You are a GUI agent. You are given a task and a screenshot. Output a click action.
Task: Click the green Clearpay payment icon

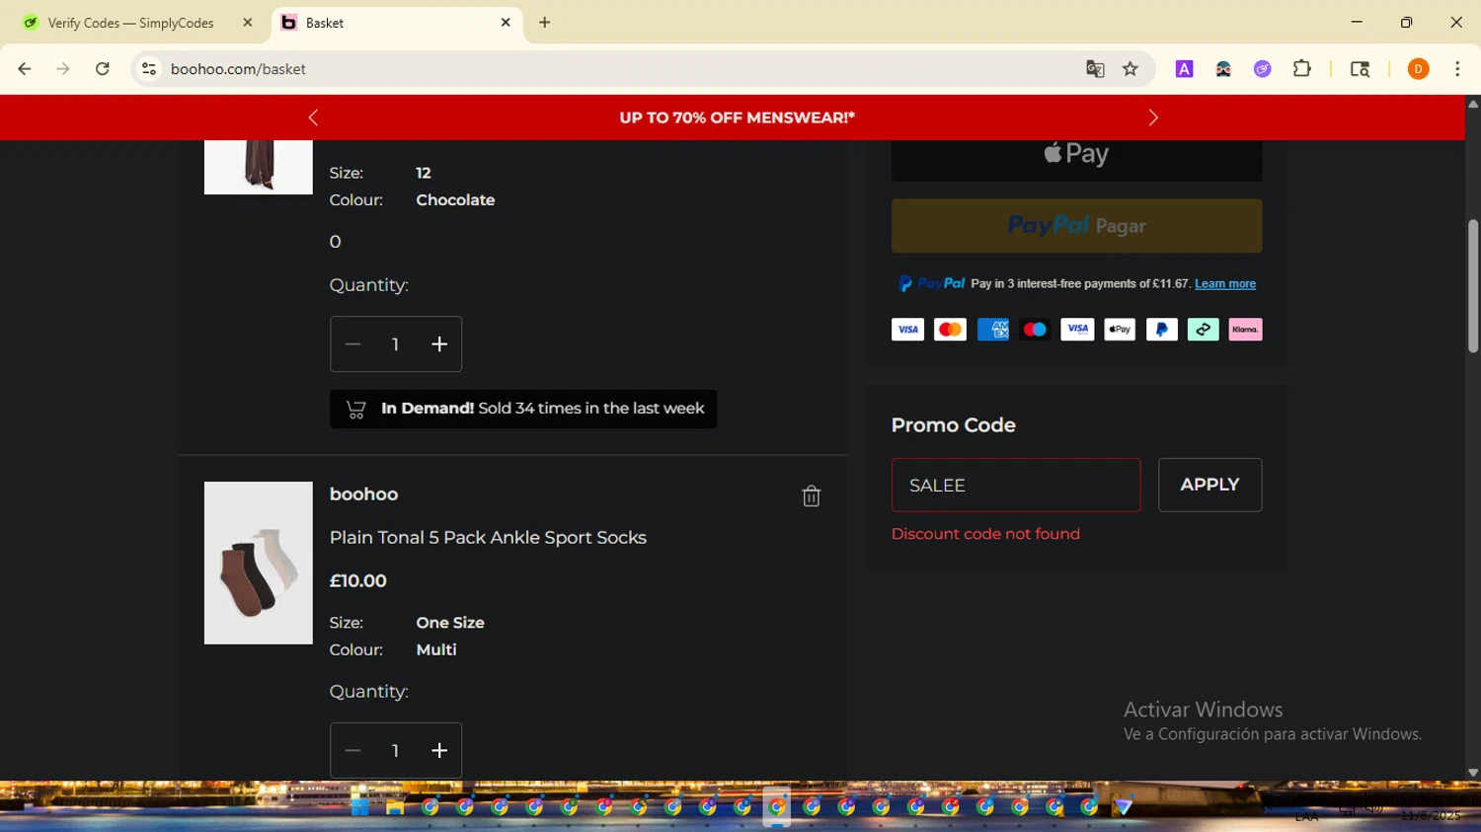pyautogui.click(x=1203, y=330)
